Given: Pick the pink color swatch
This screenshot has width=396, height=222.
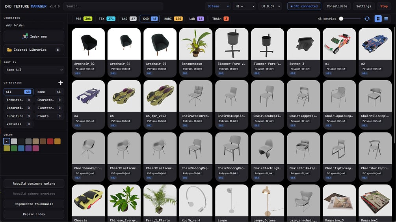Looking at the screenshot, I should (36, 148).
